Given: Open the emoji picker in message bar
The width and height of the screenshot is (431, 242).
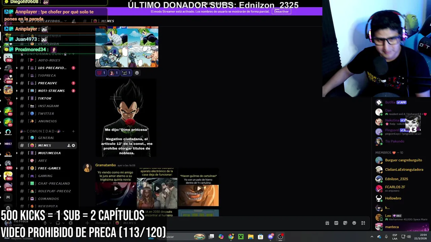Looking at the screenshot, I should point(354,223).
